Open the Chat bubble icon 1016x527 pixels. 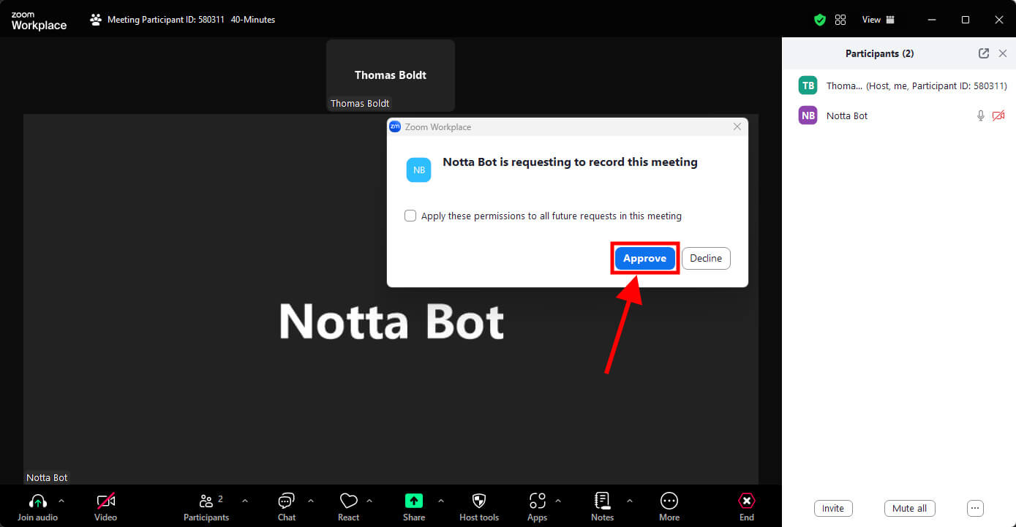tap(286, 501)
